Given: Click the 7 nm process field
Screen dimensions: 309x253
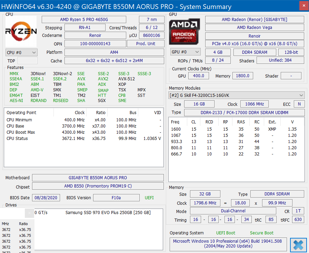Looking at the screenshot, I should 152,20.
